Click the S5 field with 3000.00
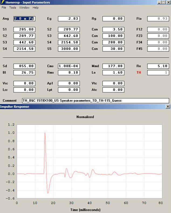This screenshot has height=213, width=171. (69, 49)
